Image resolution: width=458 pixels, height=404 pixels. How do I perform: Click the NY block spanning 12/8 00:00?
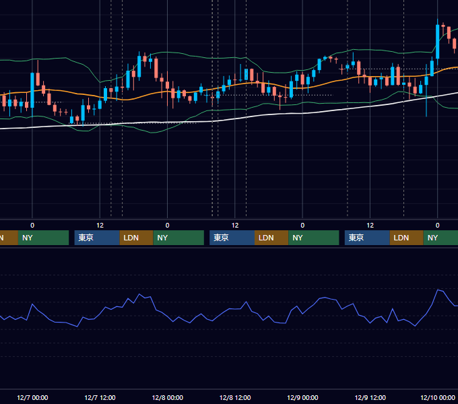point(178,238)
